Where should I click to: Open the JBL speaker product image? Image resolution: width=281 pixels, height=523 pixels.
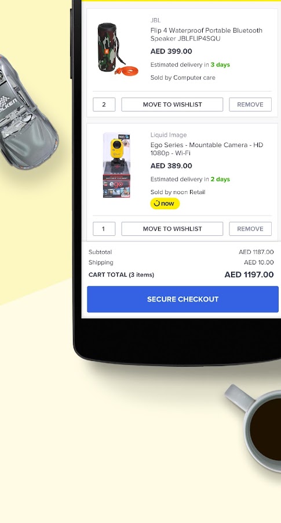pyautogui.click(x=118, y=49)
